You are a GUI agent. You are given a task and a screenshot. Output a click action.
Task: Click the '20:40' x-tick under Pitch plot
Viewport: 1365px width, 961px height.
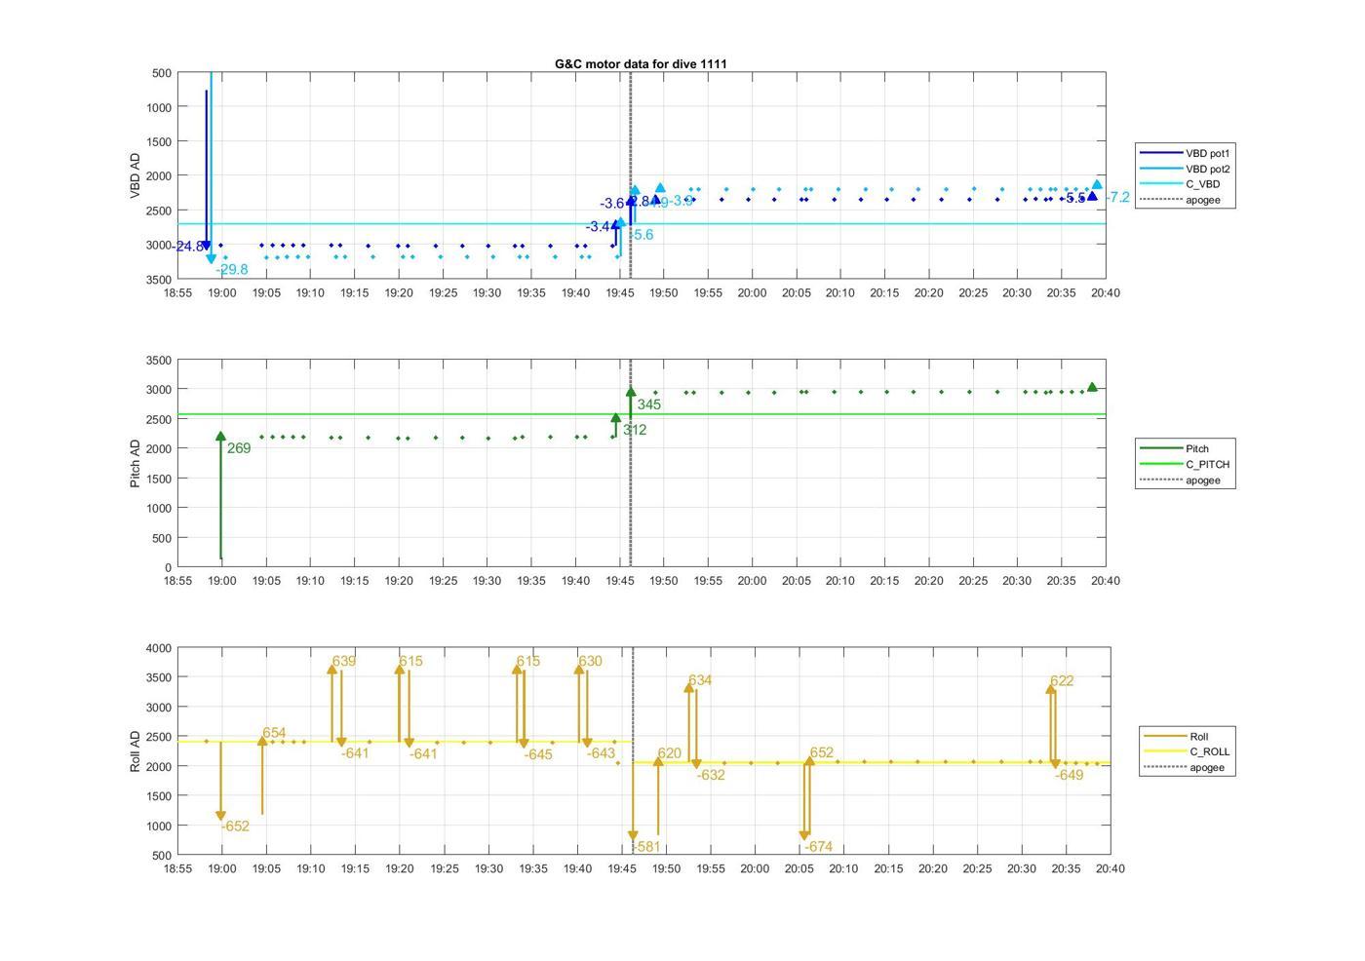(1105, 580)
